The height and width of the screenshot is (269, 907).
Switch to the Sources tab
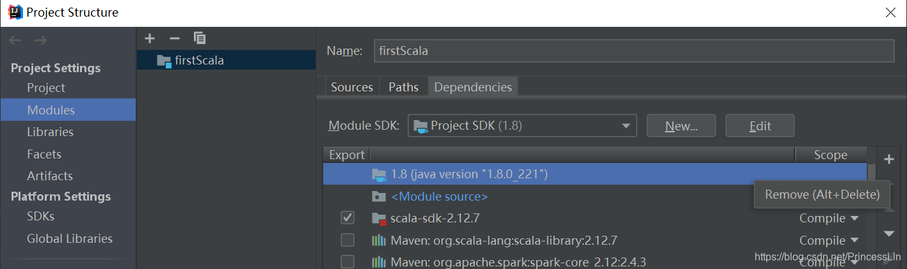click(x=352, y=87)
